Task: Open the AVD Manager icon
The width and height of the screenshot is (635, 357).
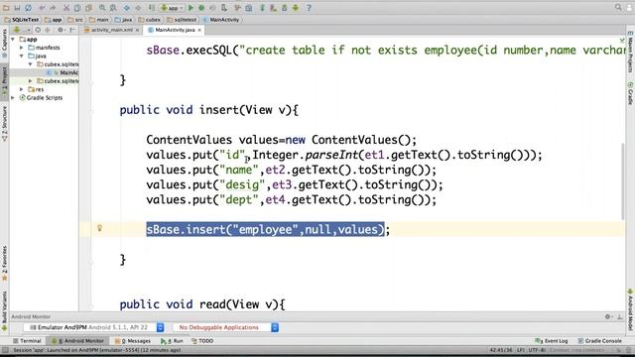Action: 274,8
